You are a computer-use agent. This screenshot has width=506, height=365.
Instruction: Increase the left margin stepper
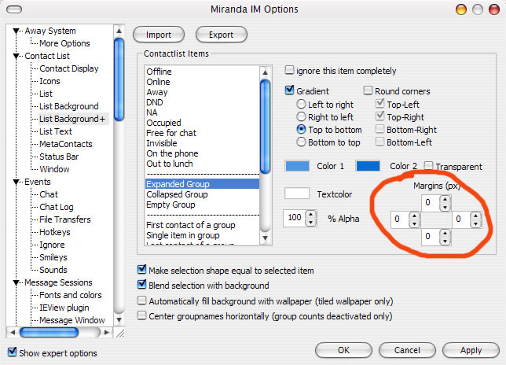(415, 216)
